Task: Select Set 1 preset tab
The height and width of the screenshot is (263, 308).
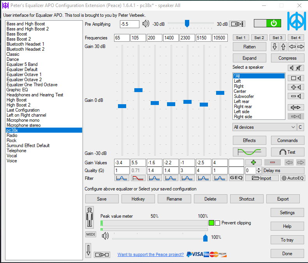Action: [241, 37]
